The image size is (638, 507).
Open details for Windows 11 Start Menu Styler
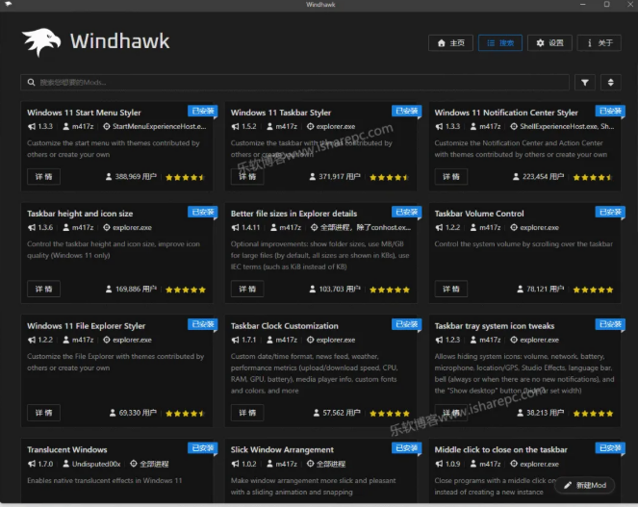(x=43, y=177)
